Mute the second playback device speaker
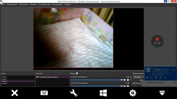This screenshot has height=99, width=177. click(125, 86)
